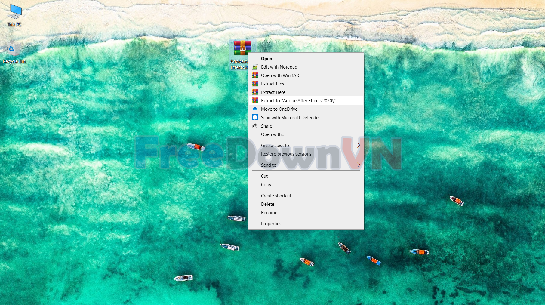Expand the Send to submenu arrow
The image size is (545, 305).
(x=358, y=165)
